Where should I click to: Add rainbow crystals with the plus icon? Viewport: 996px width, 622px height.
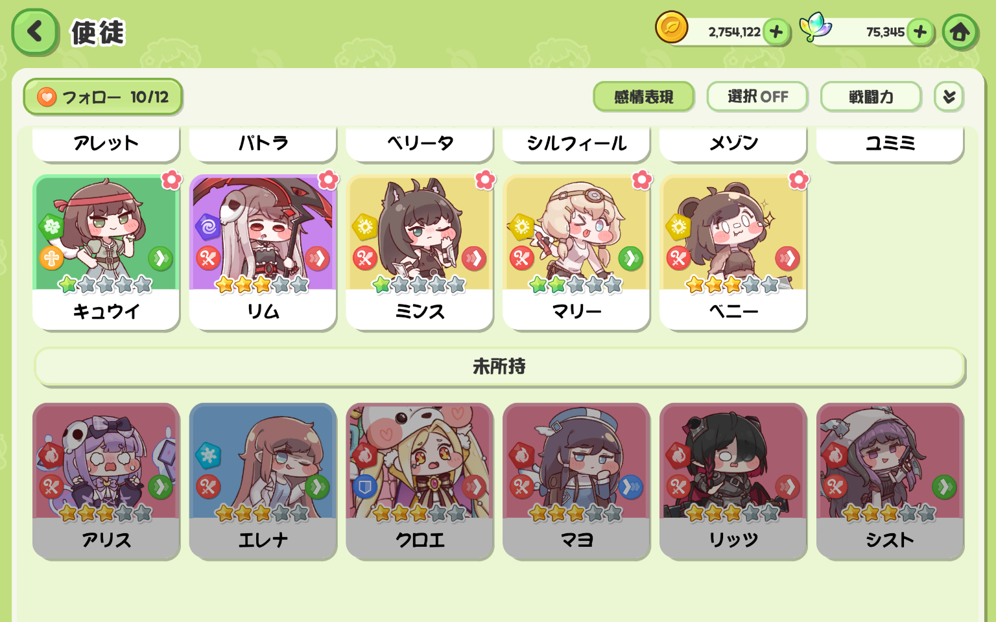(920, 32)
